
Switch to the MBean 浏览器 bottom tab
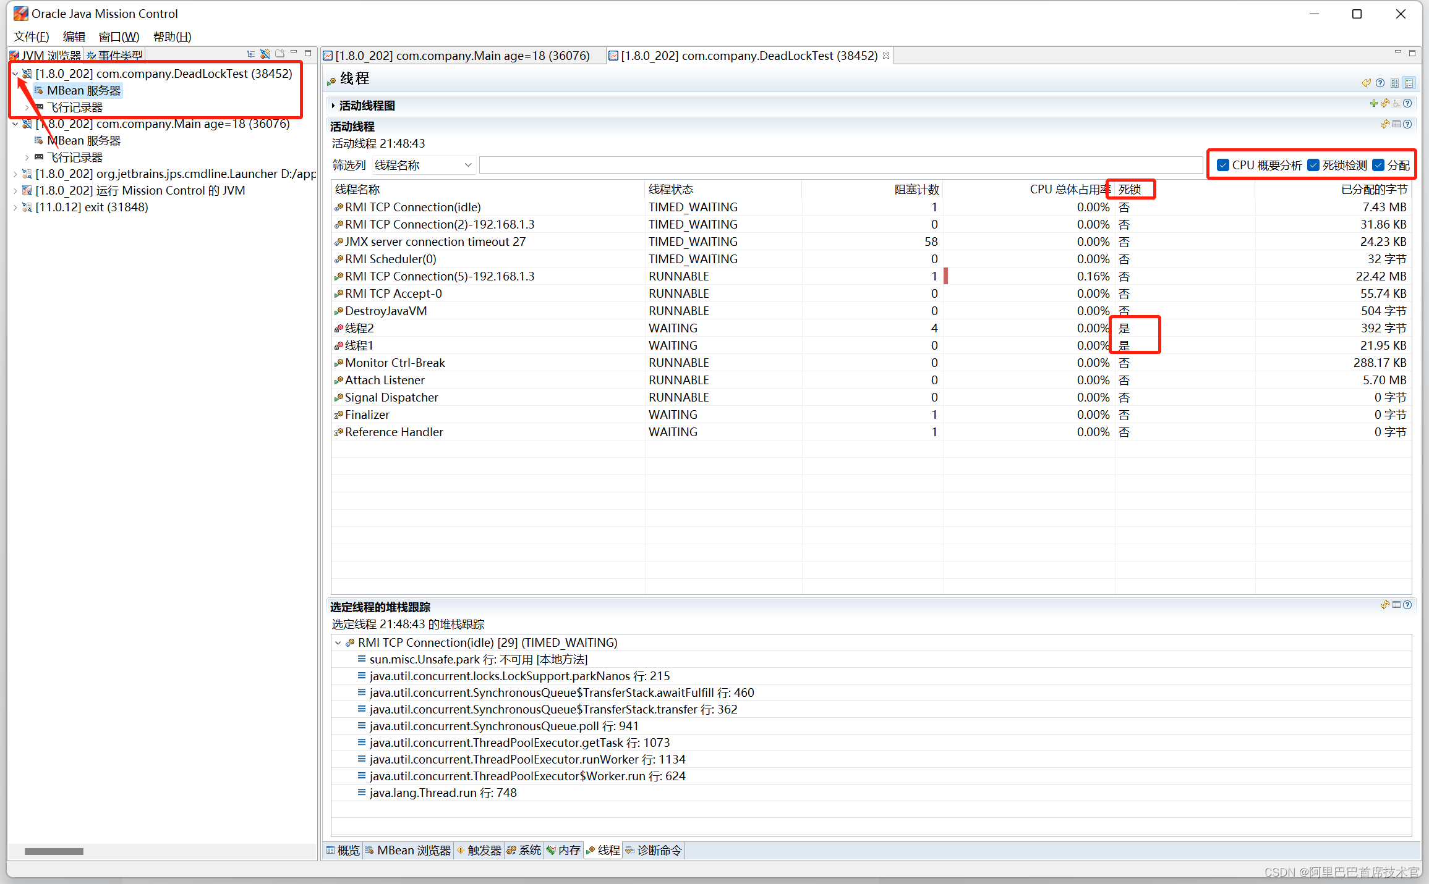[x=408, y=851]
